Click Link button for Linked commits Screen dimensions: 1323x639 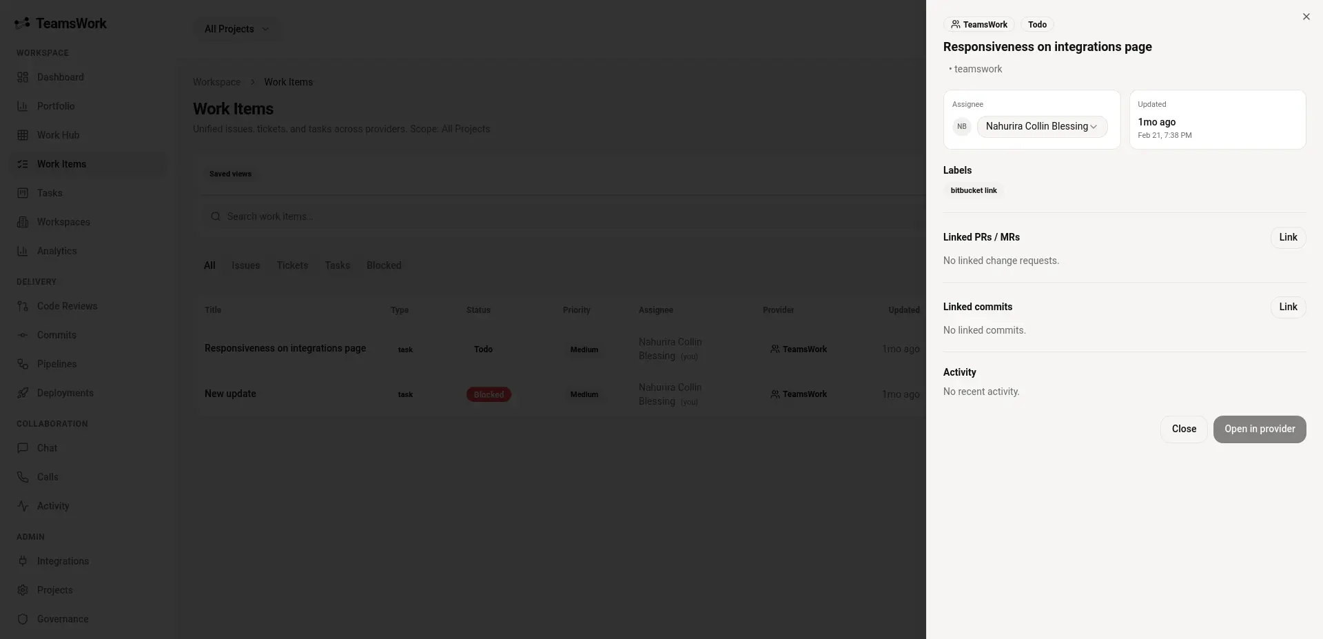point(1288,307)
